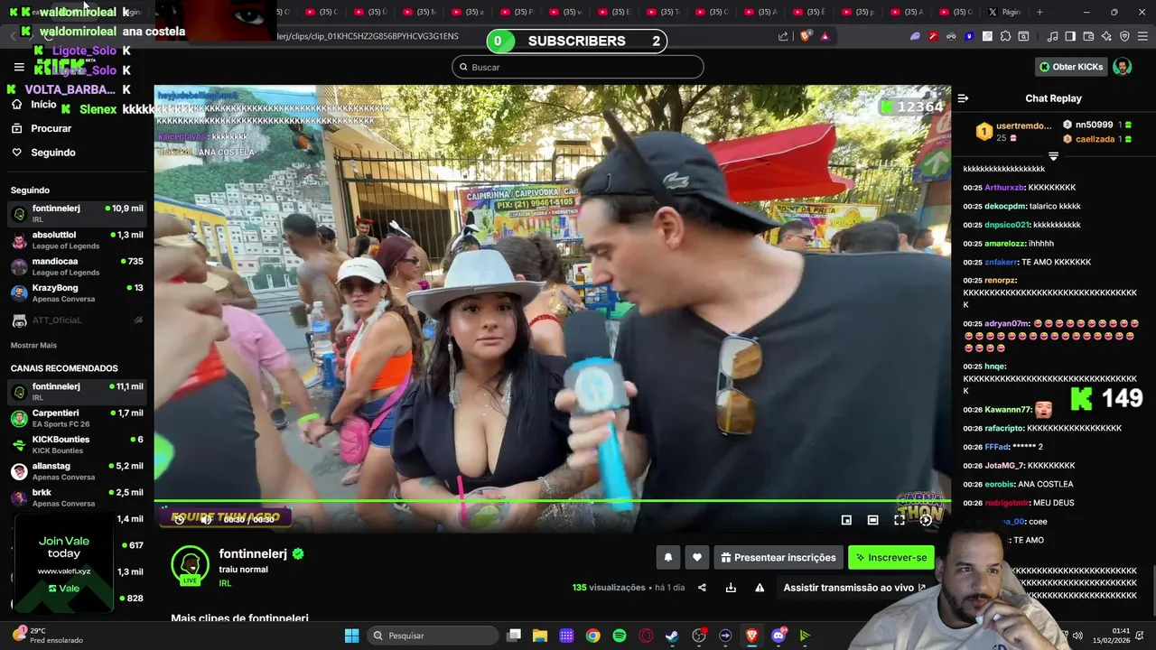Open the X Página browser tab

(1004, 12)
